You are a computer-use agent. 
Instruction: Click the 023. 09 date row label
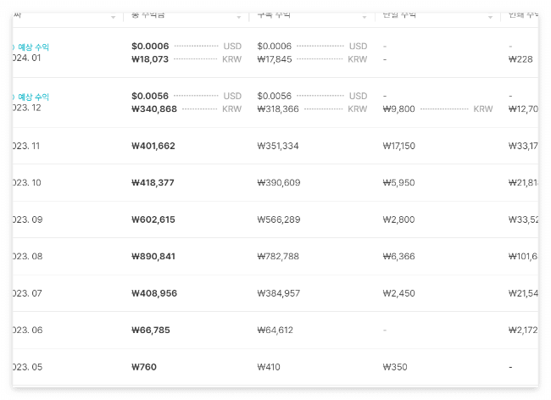pyautogui.click(x=28, y=219)
